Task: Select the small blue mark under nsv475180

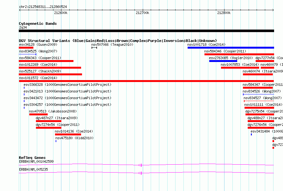Action: pos(56,141)
